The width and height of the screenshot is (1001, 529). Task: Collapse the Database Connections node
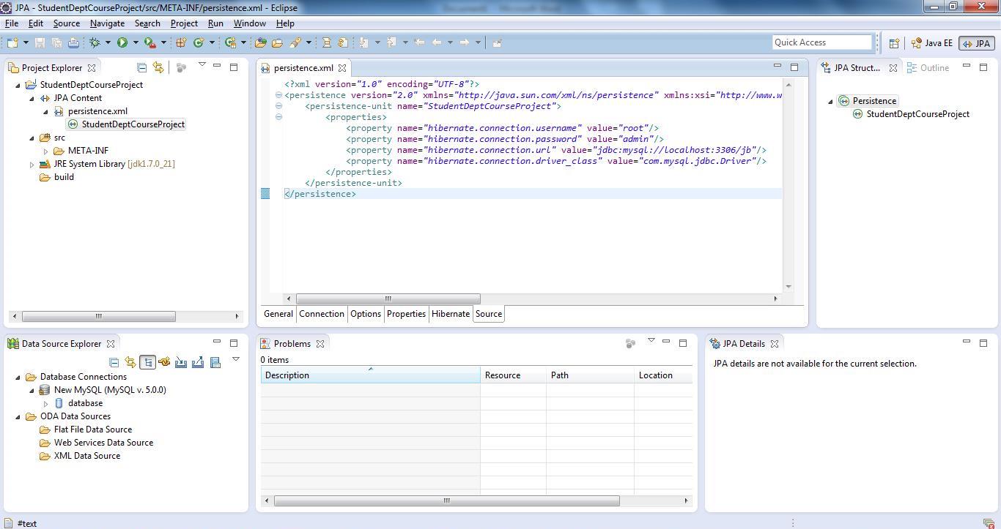coord(18,377)
